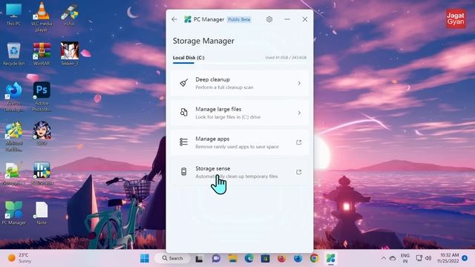This screenshot has height=267, width=475.
Task: Click the taskbar Search box
Action: click(x=172, y=258)
